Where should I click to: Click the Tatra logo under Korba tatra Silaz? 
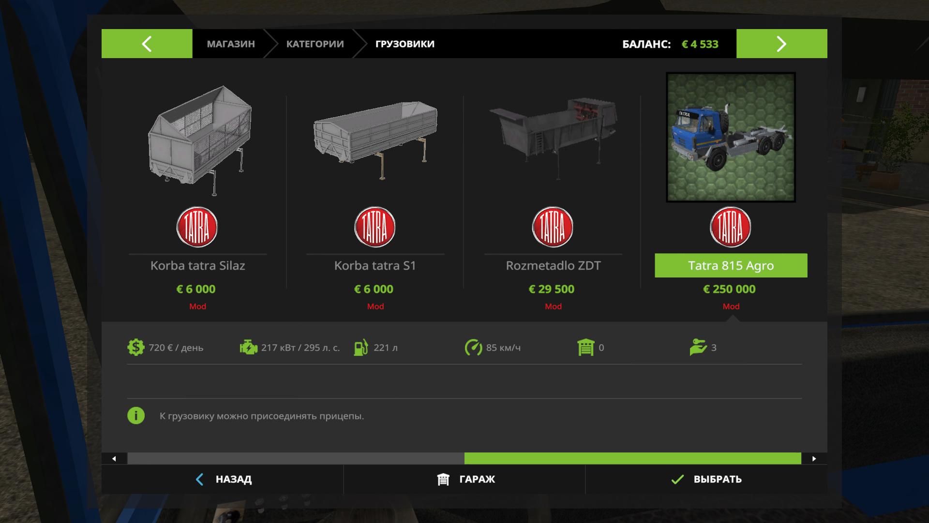click(x=197, y=227)
